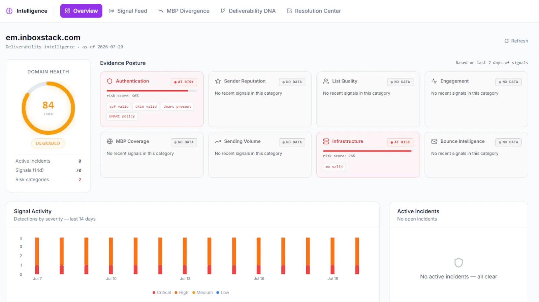Image resolution: width=539 pixels, height=302 pixels.
Task: Click the Jul 13 chart bar
Action: [185, 256]
